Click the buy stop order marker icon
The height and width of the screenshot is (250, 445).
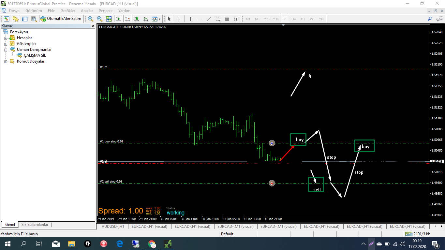272,143
